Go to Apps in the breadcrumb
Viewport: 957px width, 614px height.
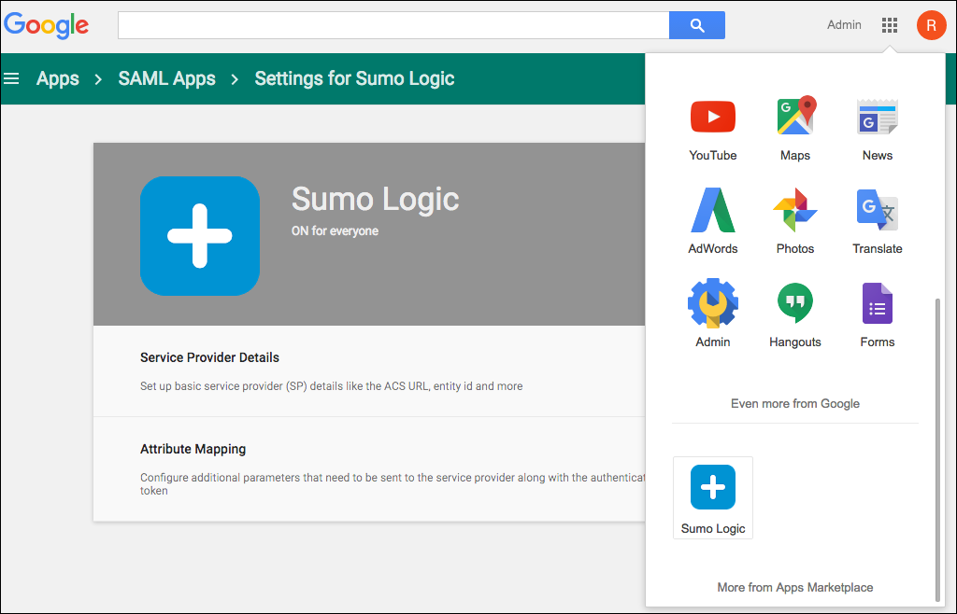coord(57,78)
